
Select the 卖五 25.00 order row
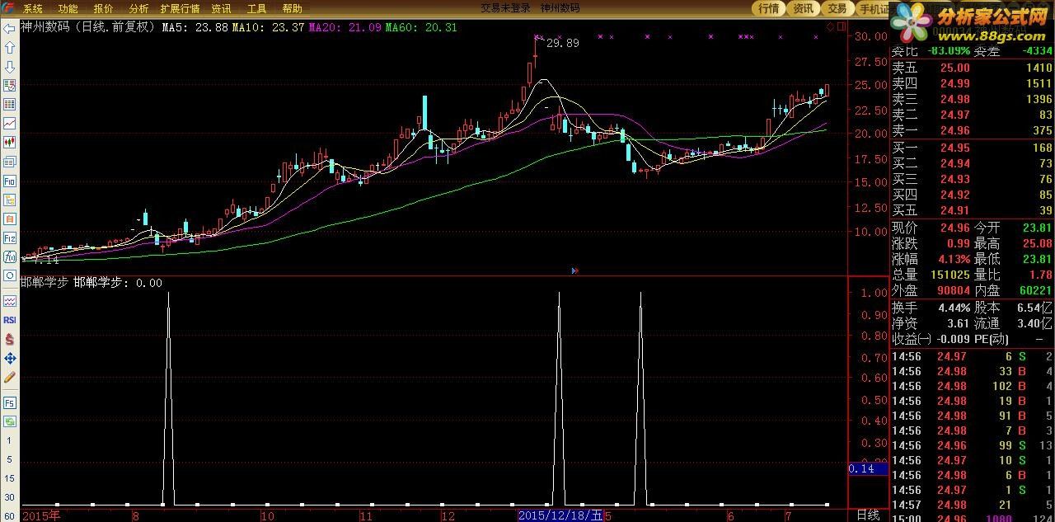click(973, 68)
